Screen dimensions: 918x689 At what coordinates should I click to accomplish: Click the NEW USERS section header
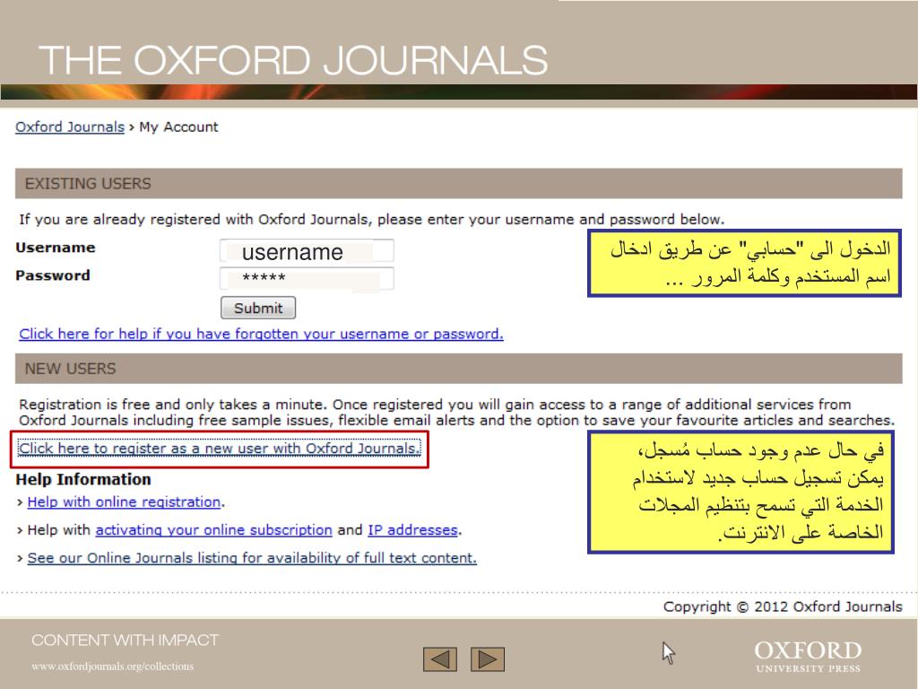[458, 369]
